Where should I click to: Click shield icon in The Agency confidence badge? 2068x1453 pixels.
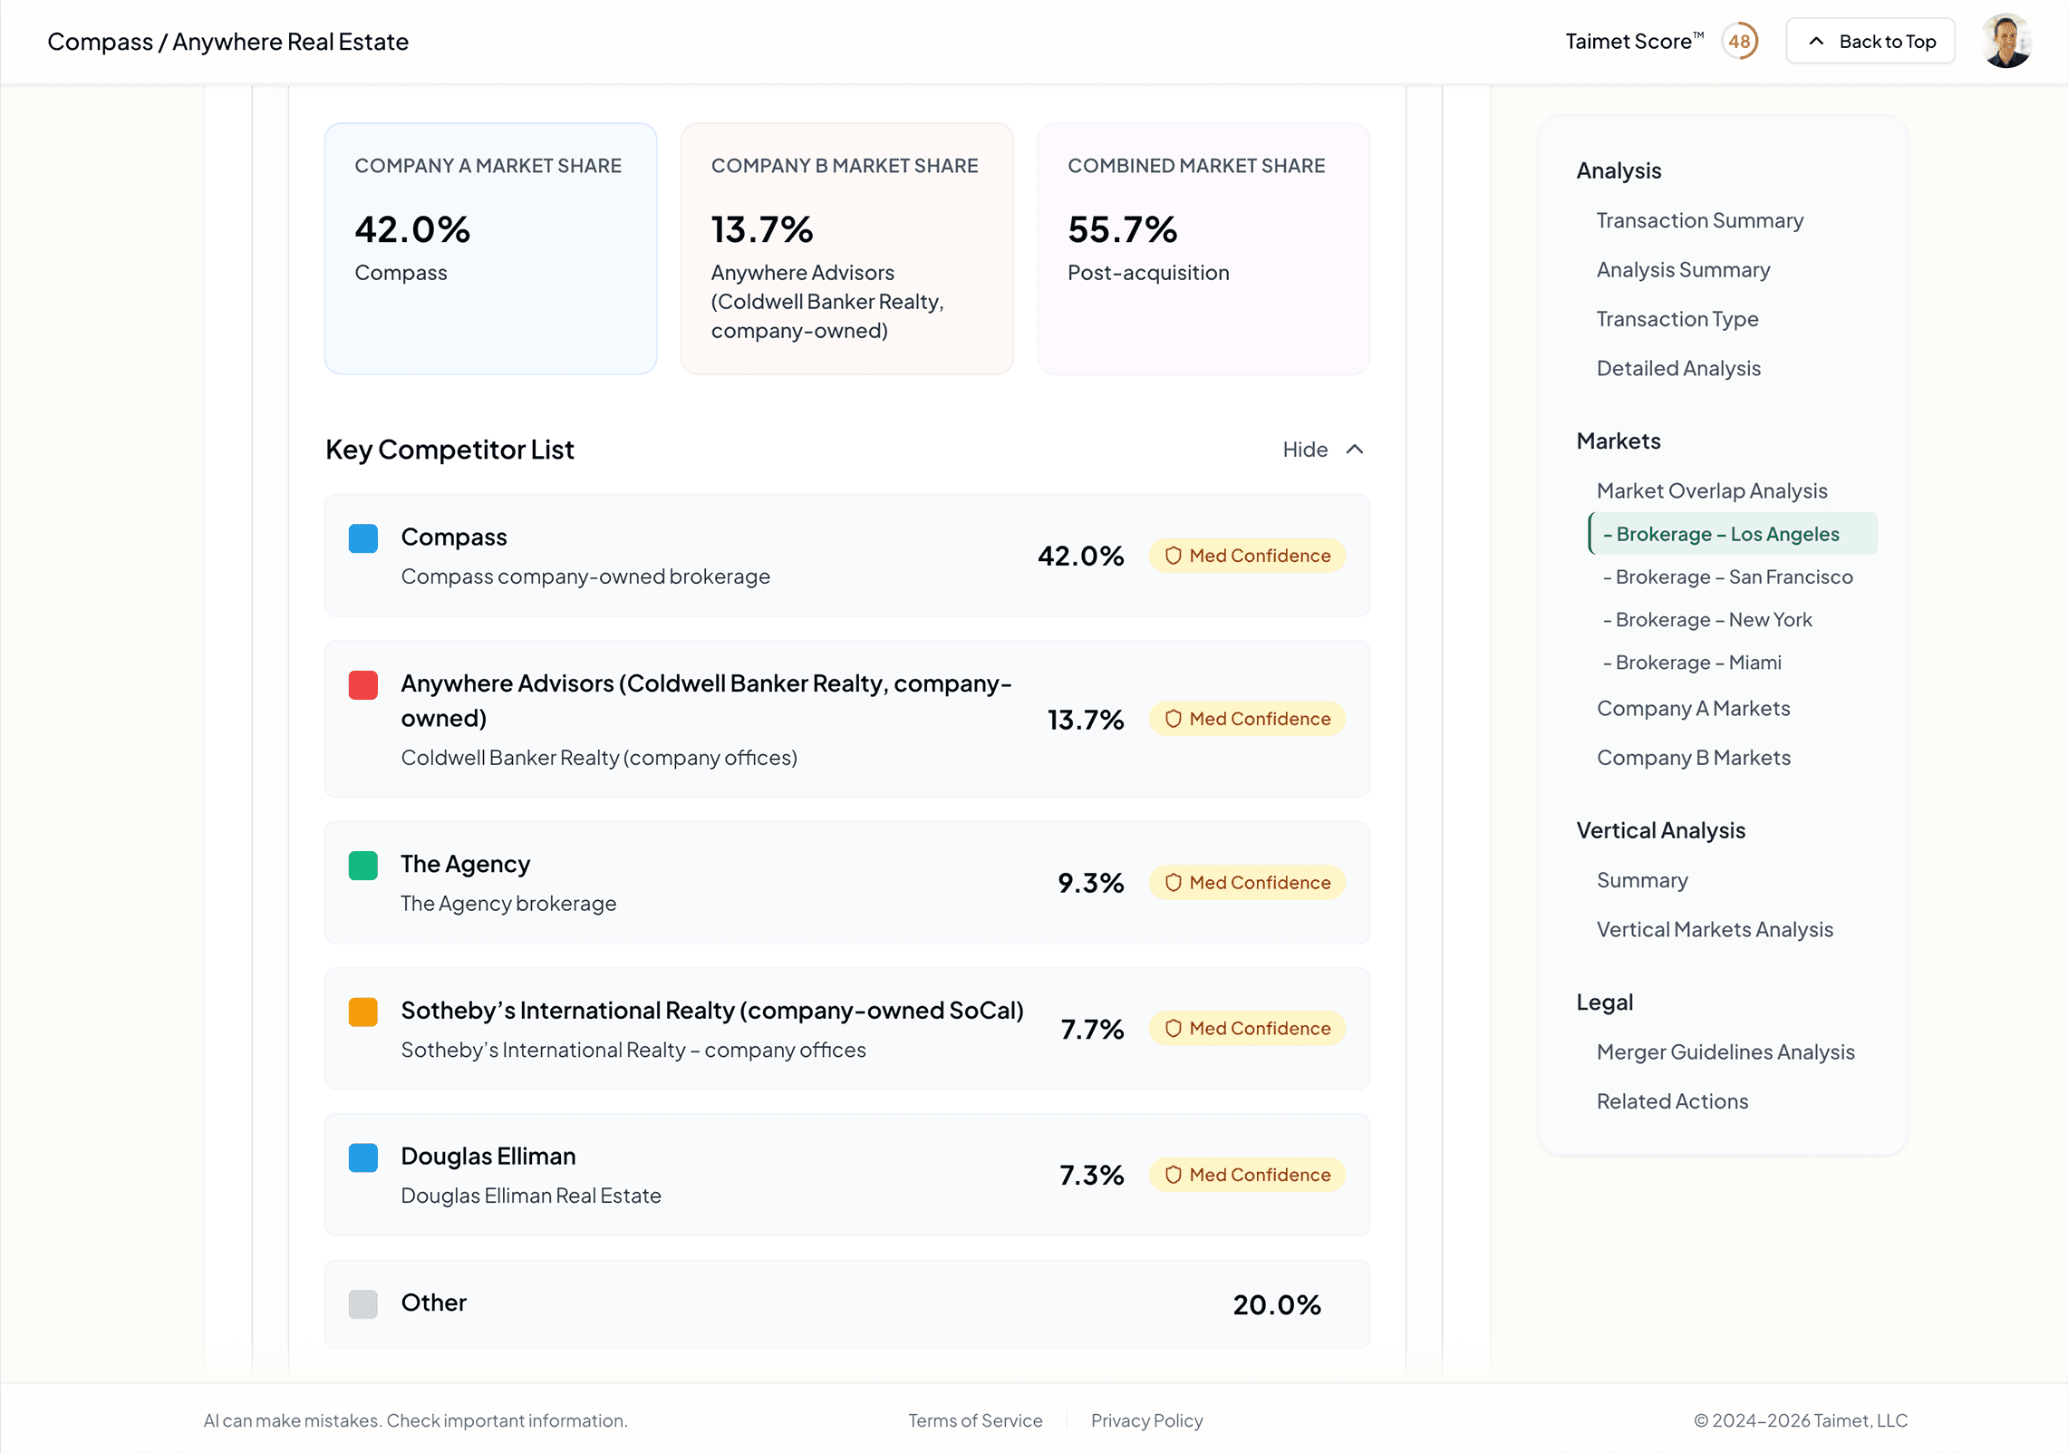point(1173,883)
